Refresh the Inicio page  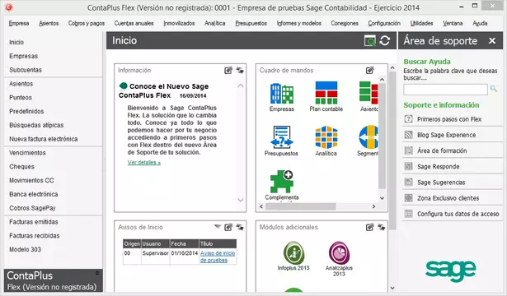385,40
